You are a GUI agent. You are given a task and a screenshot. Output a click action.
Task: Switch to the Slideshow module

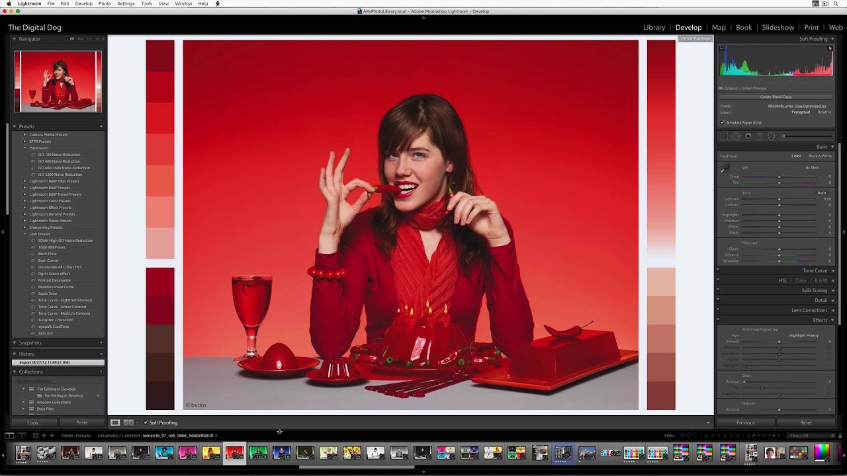778,27
